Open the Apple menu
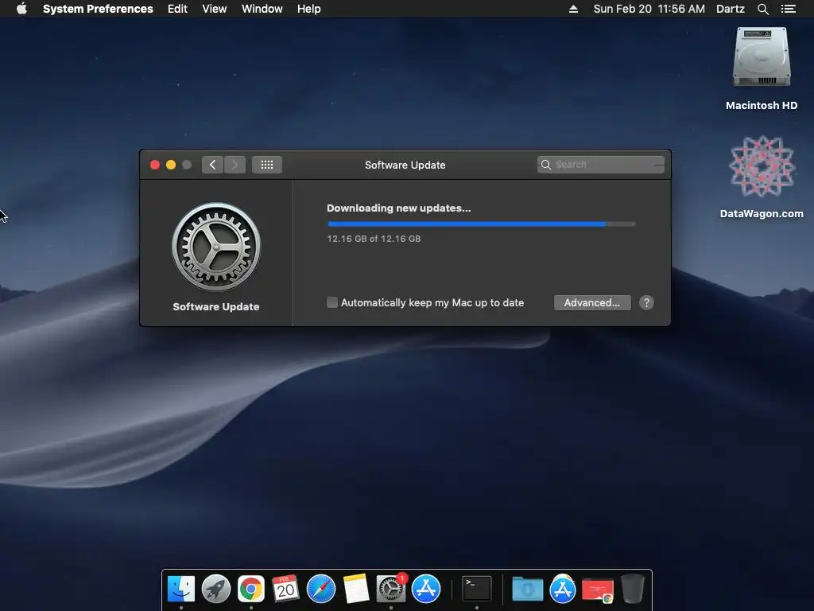The width and height of the screenshot is (814, 611). pos(21,9)
